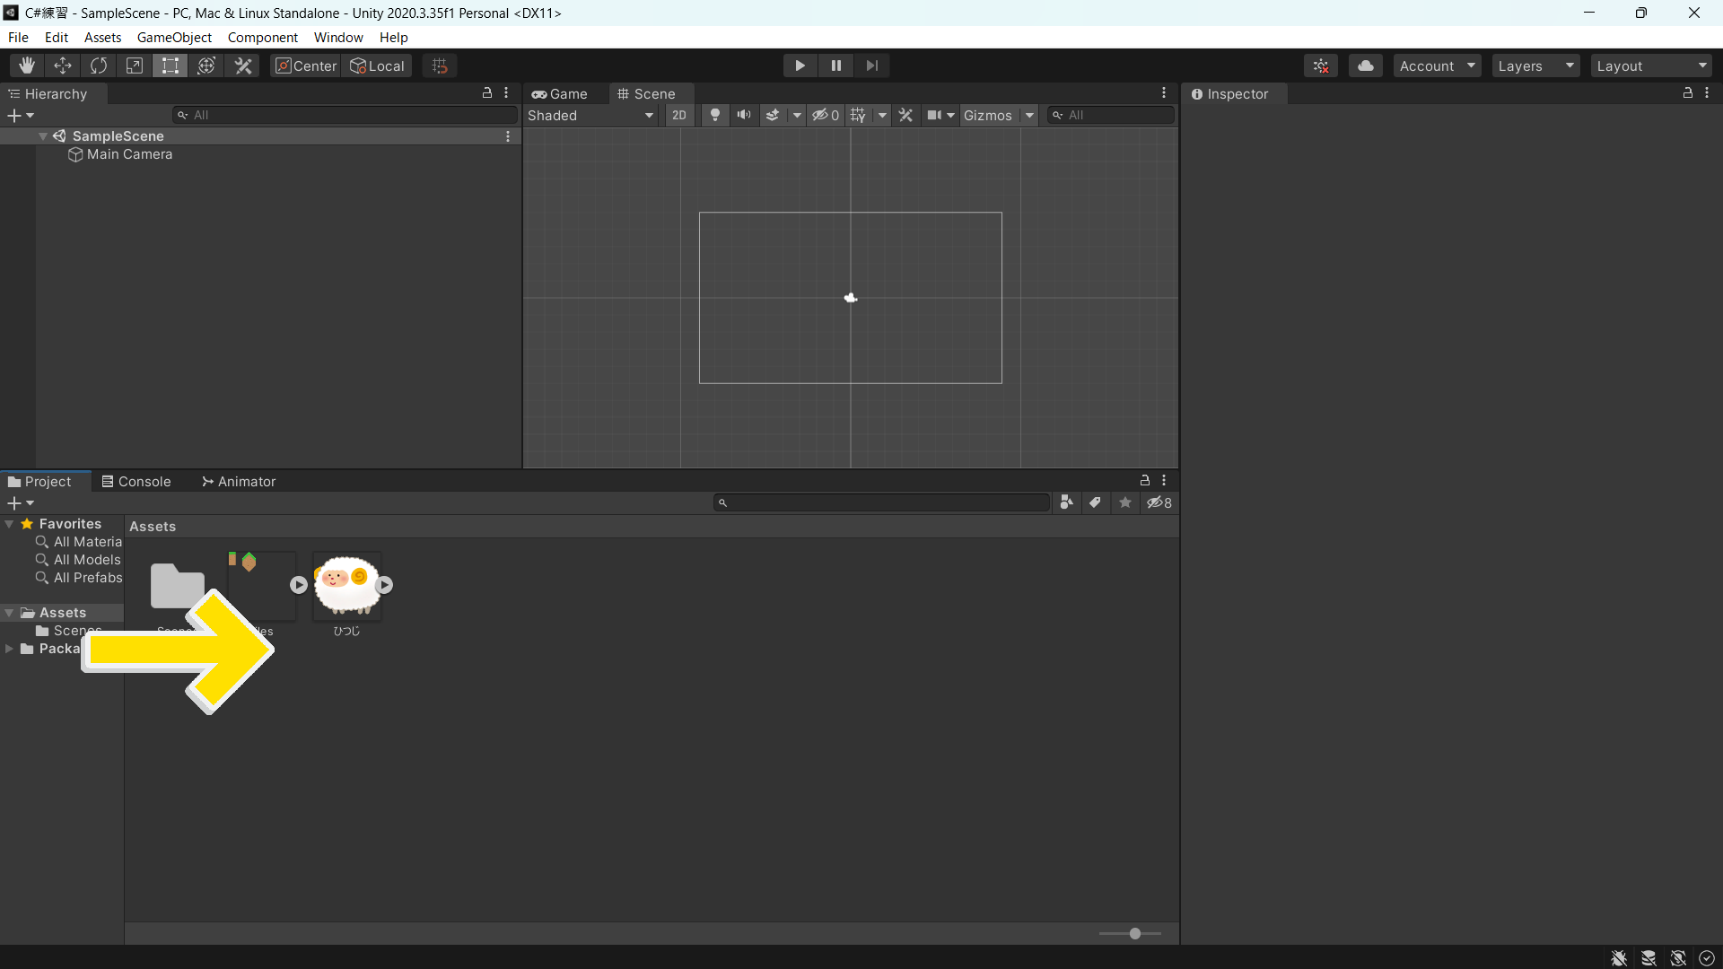Open the Shaded draw mode dropdown
This screenshot has width=1723, height=969.
tap(590, 115)
